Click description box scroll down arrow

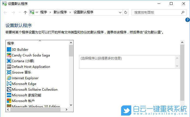tap(177, 66)
